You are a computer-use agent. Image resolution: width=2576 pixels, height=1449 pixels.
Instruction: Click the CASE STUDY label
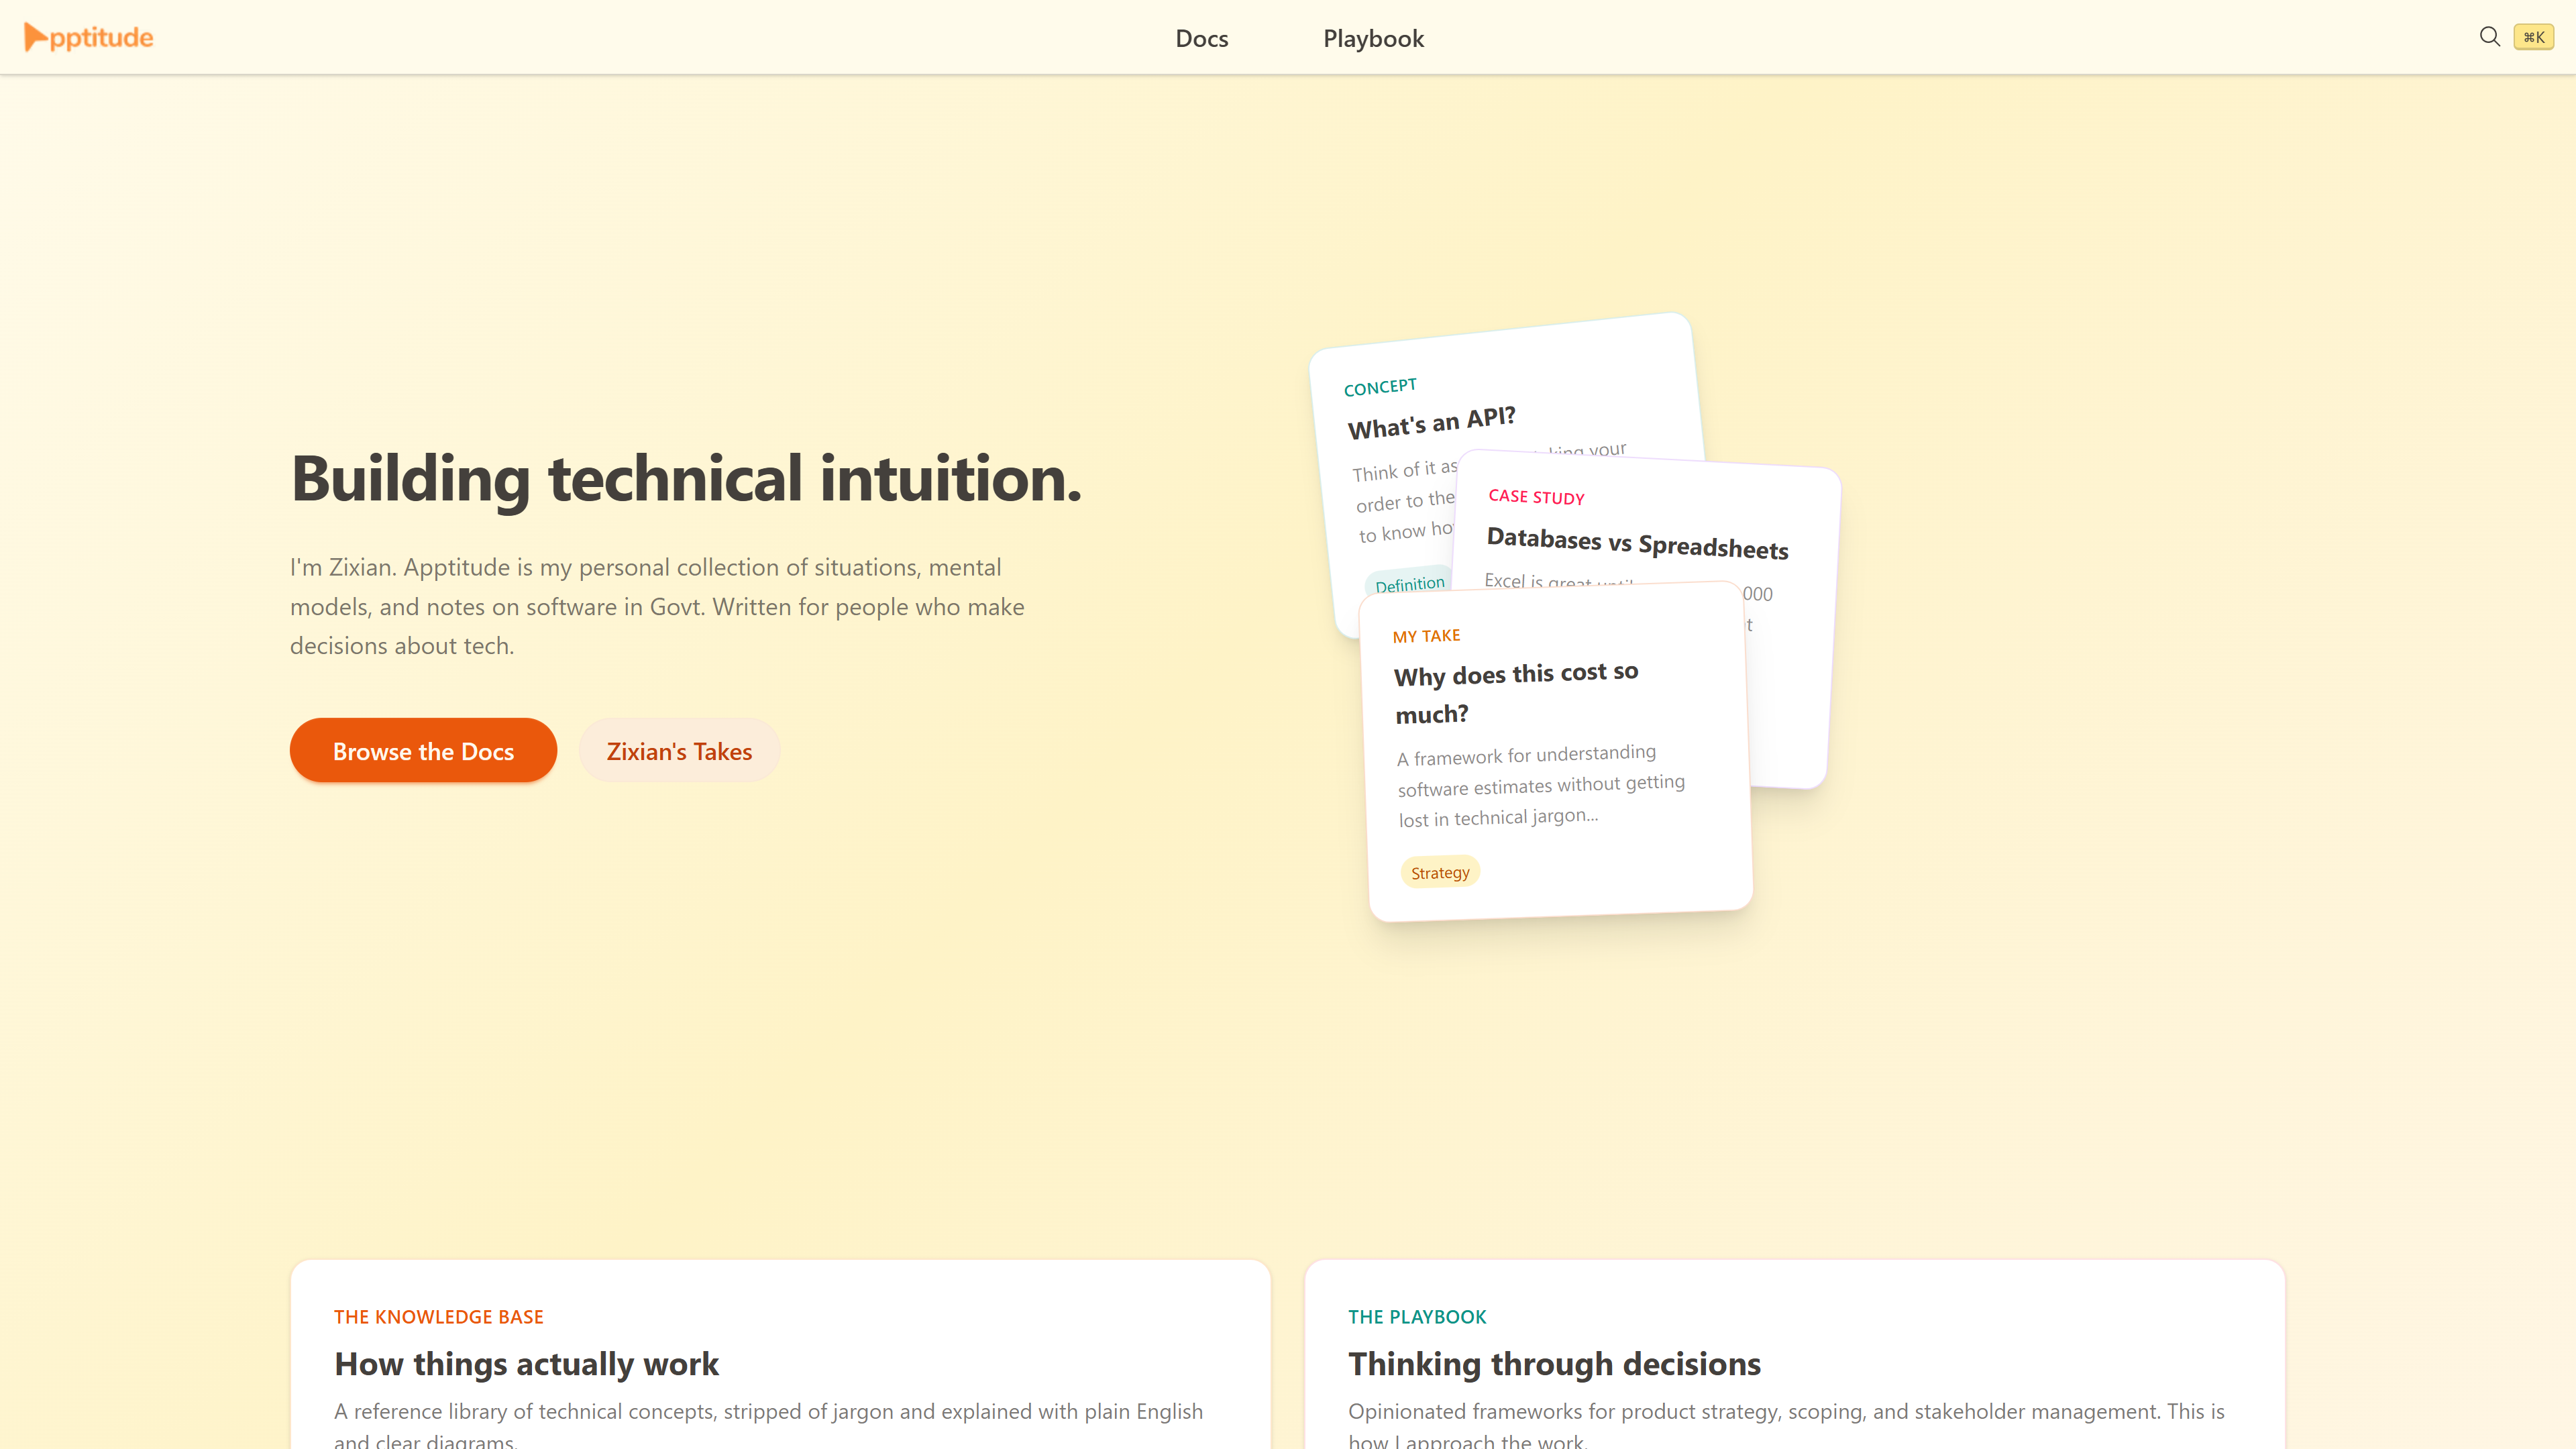pyautogui.click(x=1536, y=497)
